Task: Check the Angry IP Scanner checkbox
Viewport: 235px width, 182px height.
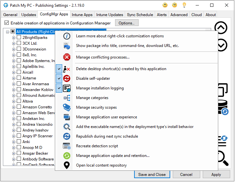Action: [19, 136]
